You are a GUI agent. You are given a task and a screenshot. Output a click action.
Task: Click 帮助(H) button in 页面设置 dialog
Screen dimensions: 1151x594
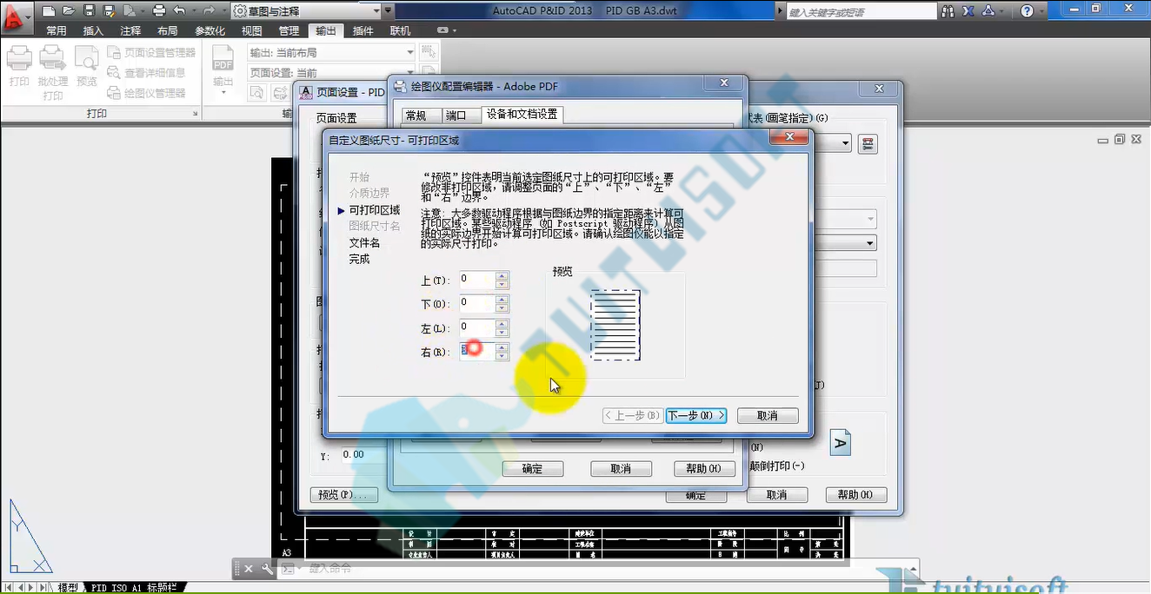pos(855,495)
